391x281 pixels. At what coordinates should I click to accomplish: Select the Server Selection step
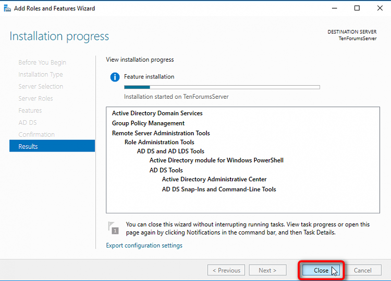[x=41, y=87]
